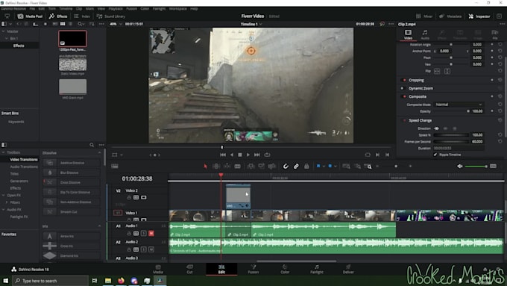This screenshot has height=286, width=507.
Task: Open the Composite Mode Normal dropdown
Action: [x=459, y=105]
